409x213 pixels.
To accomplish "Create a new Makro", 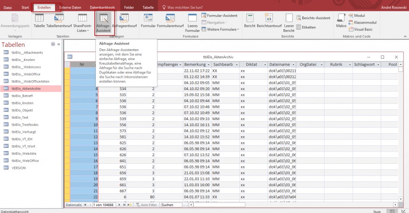I will click(341, 21).
